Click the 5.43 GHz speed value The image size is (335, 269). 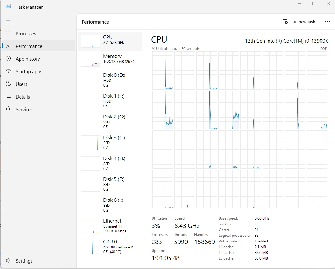[187, 226]
